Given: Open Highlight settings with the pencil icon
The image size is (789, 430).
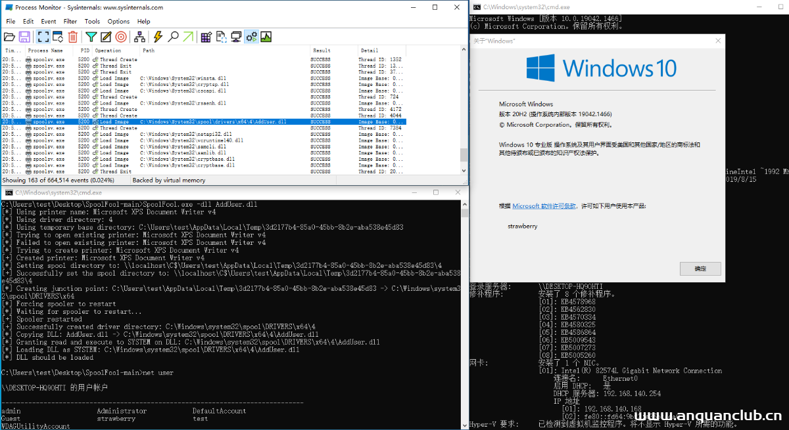Looking at the screenshot, I should click(105, 37).
